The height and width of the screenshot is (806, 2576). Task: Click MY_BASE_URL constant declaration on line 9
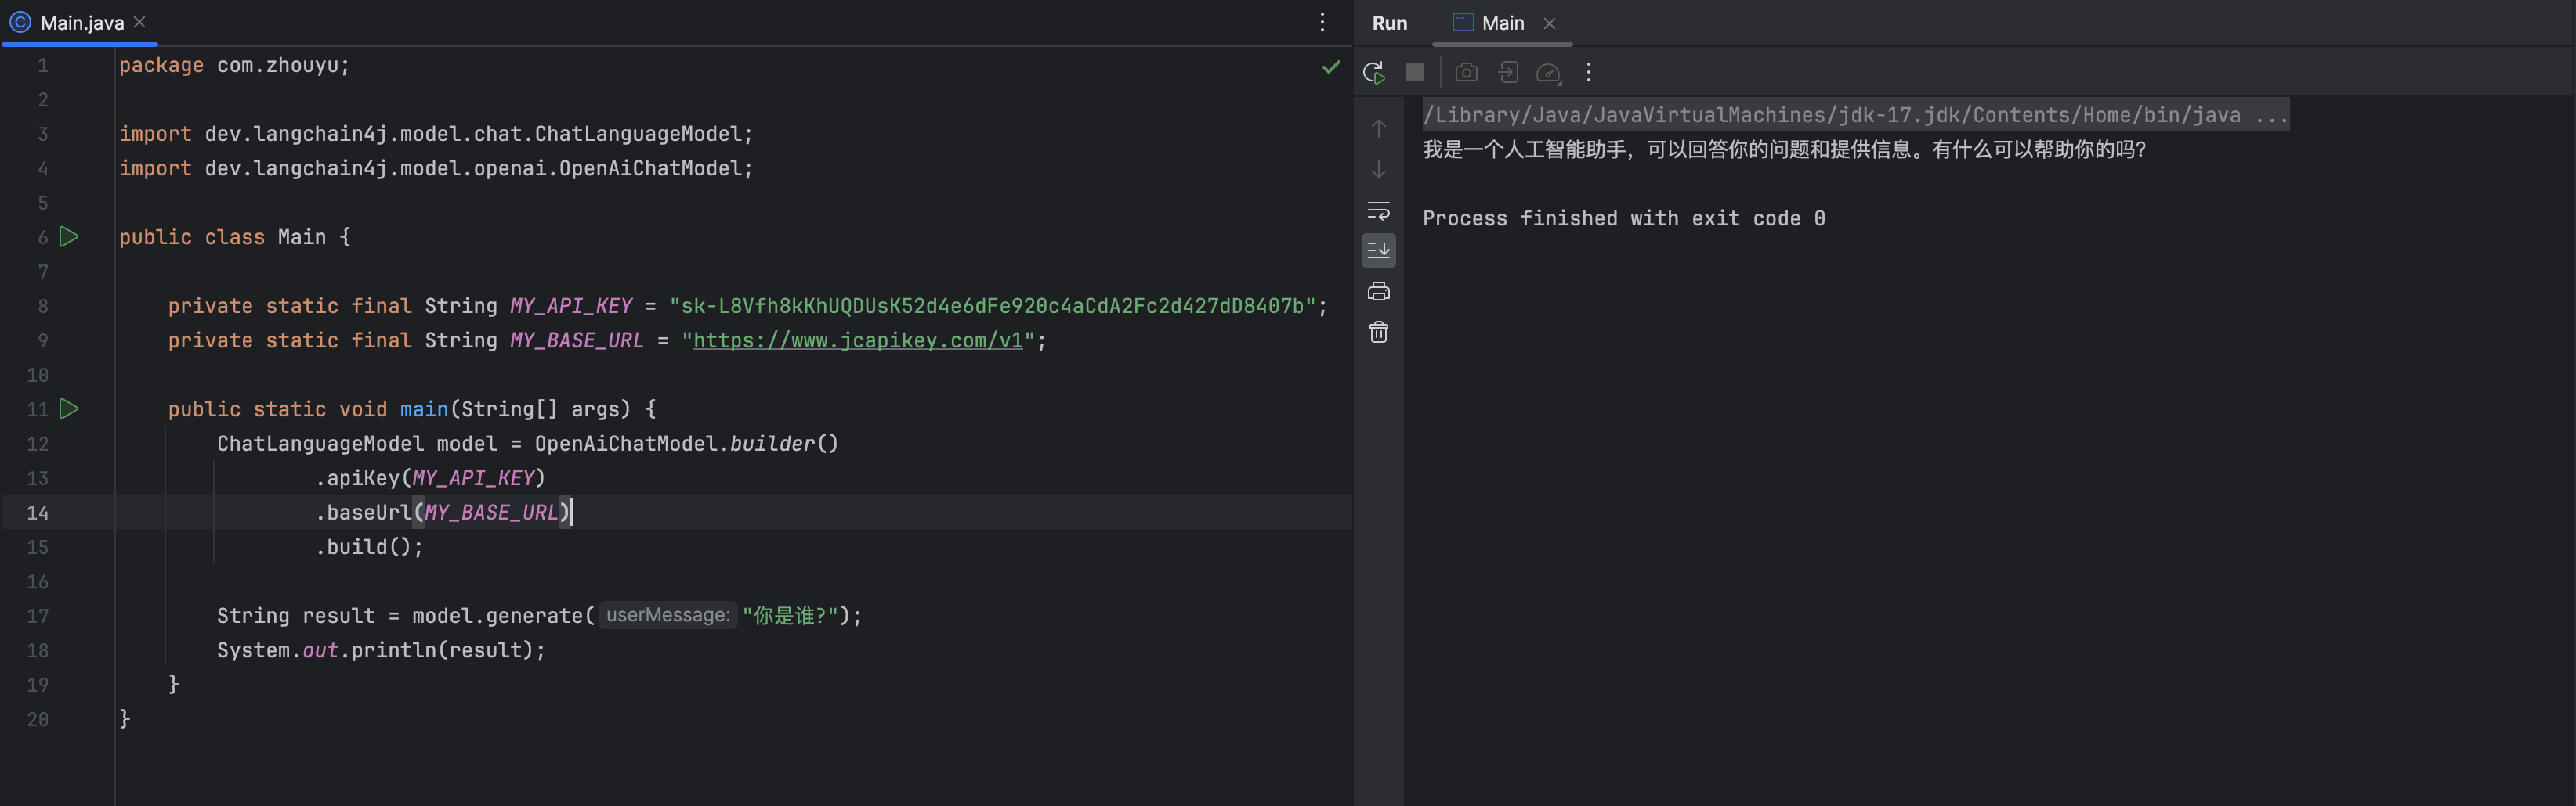[577, 340]
